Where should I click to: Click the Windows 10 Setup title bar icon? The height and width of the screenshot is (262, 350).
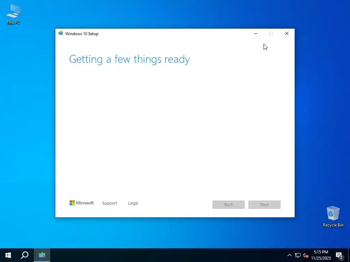60,33
